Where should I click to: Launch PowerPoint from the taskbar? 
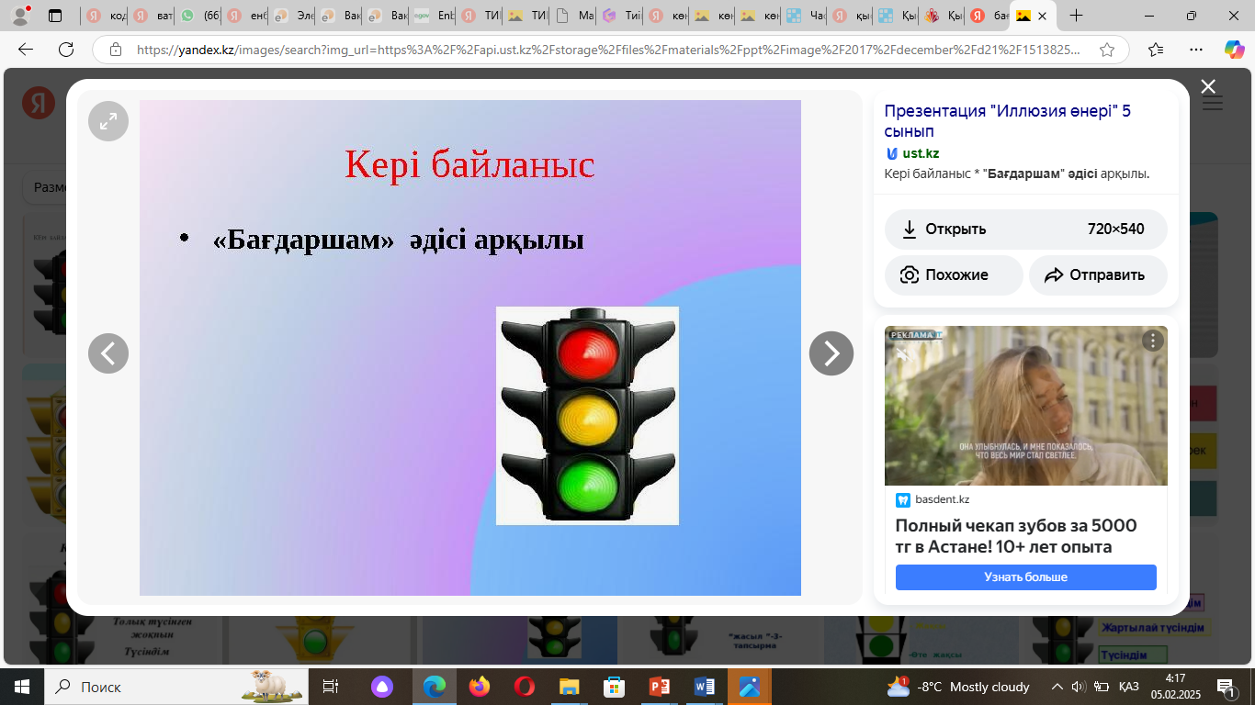660,687
